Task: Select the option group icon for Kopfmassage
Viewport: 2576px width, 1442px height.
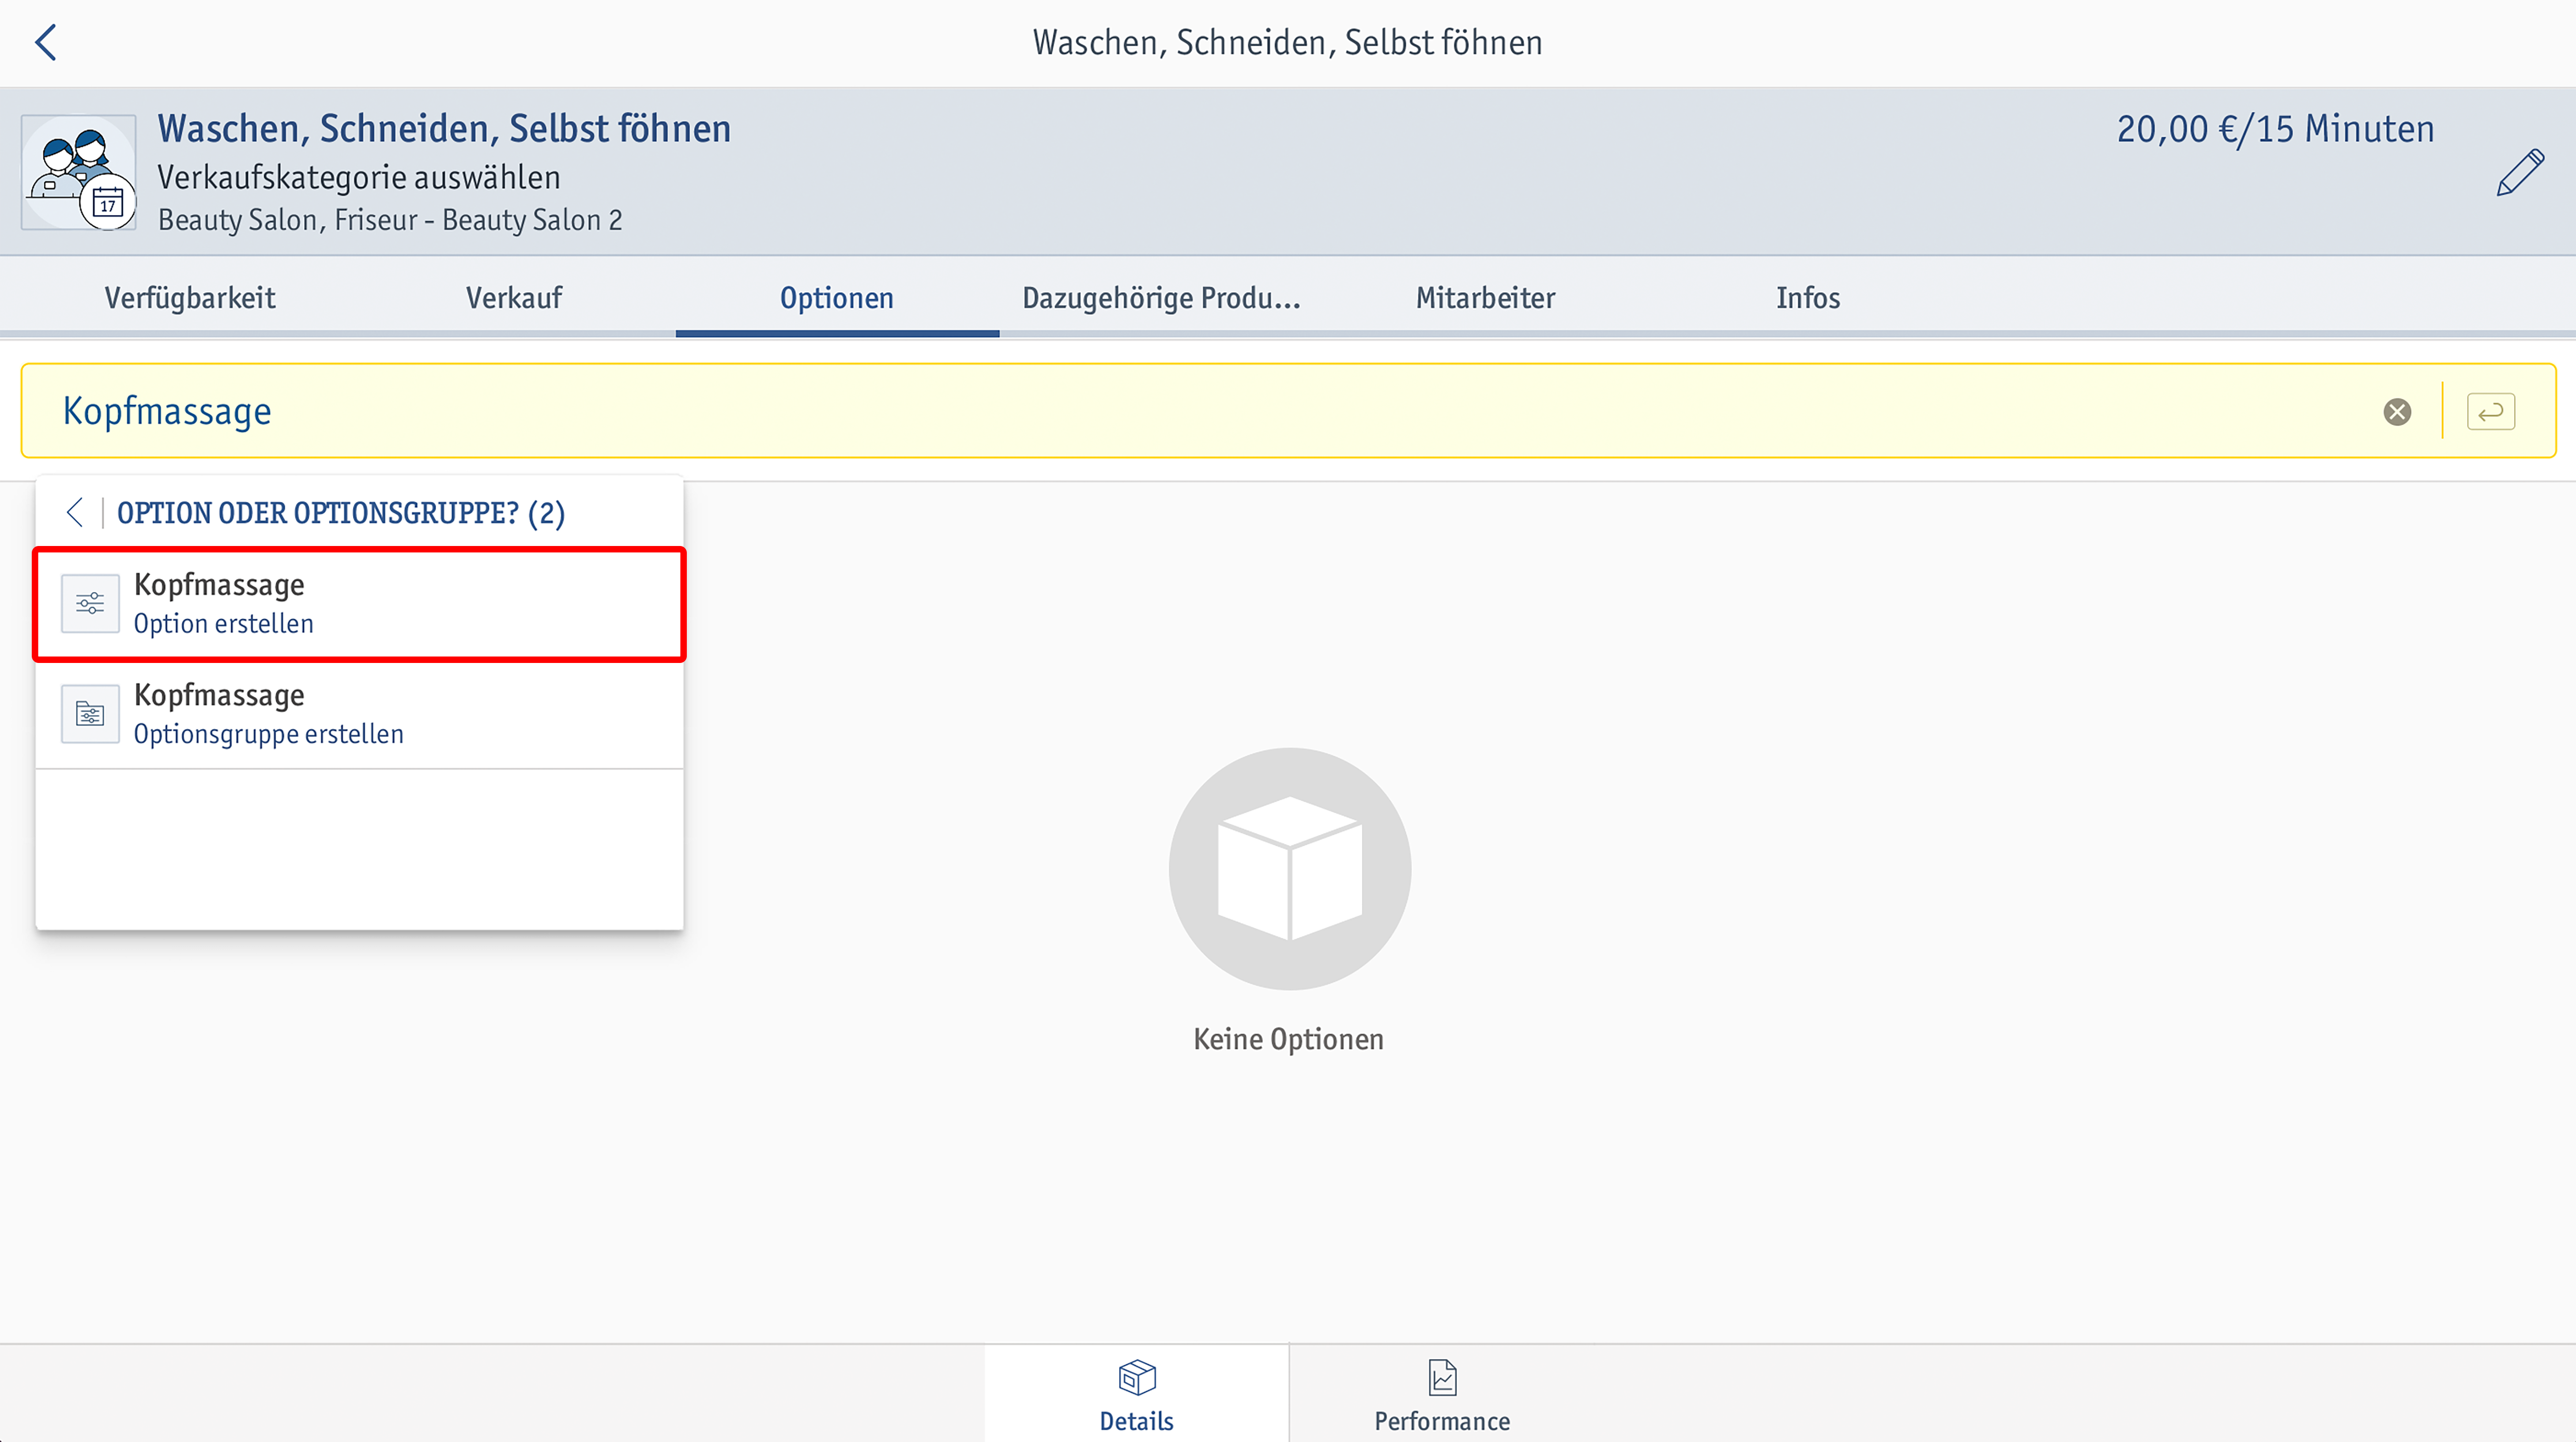Action: (x=90, y=714)
